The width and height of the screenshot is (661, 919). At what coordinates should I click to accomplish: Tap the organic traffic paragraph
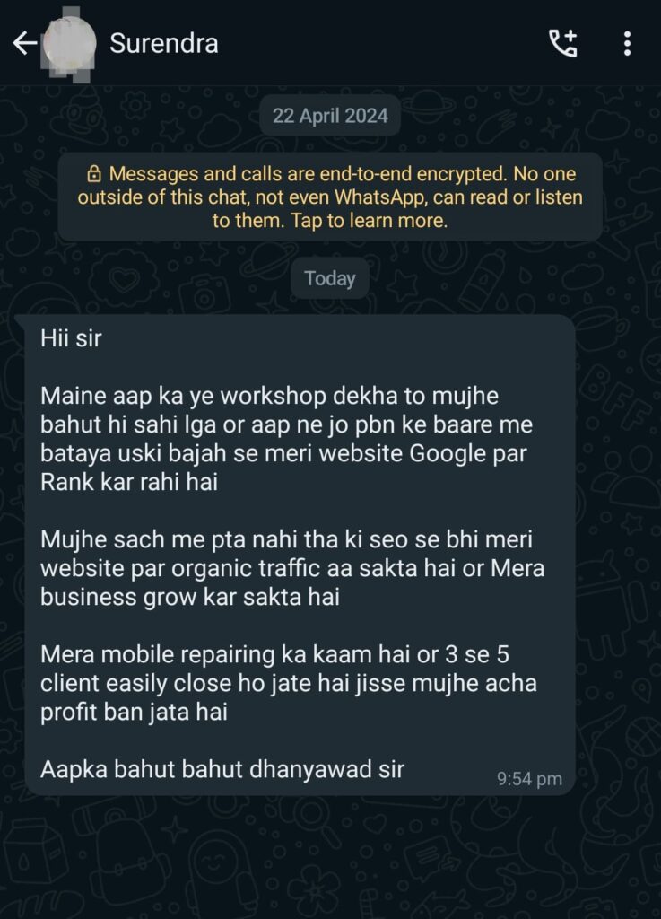pos(292,568)
